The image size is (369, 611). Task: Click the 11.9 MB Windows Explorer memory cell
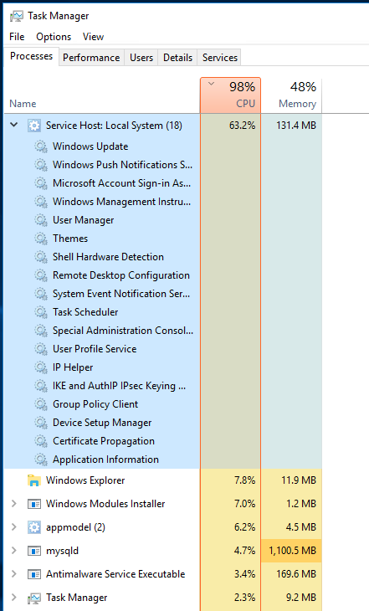tap(291, 480)
